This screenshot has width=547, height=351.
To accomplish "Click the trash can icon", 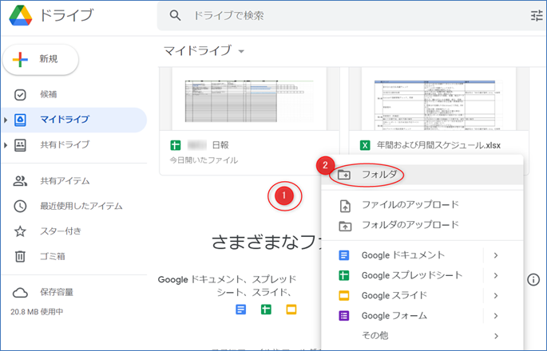I will coord(20,256).
